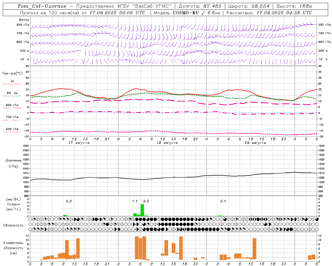The image size is (332, 266).
Task: Click the elevation value Высота: 168м
Action: tap(294, 6)
